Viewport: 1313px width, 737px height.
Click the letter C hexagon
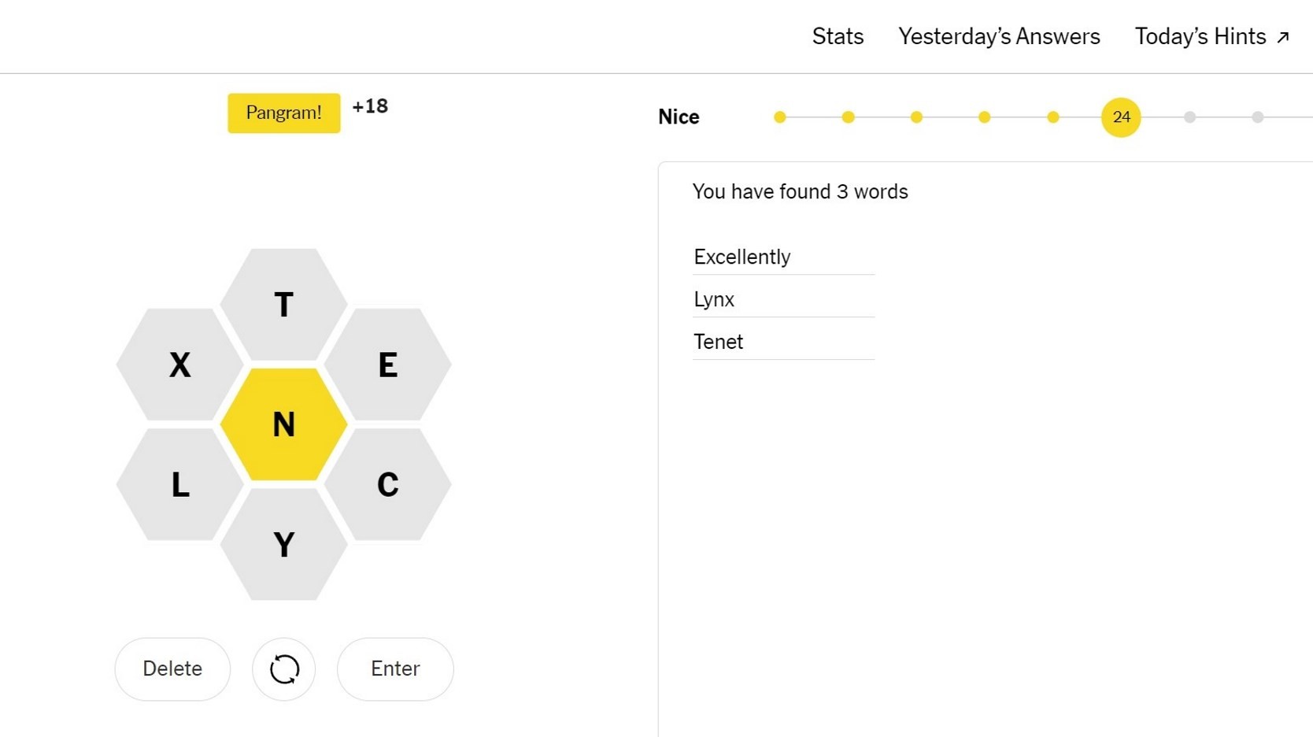(x=387, y=485)
